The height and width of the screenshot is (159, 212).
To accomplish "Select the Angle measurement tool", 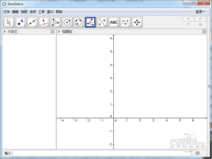I will tap(90, 22).
